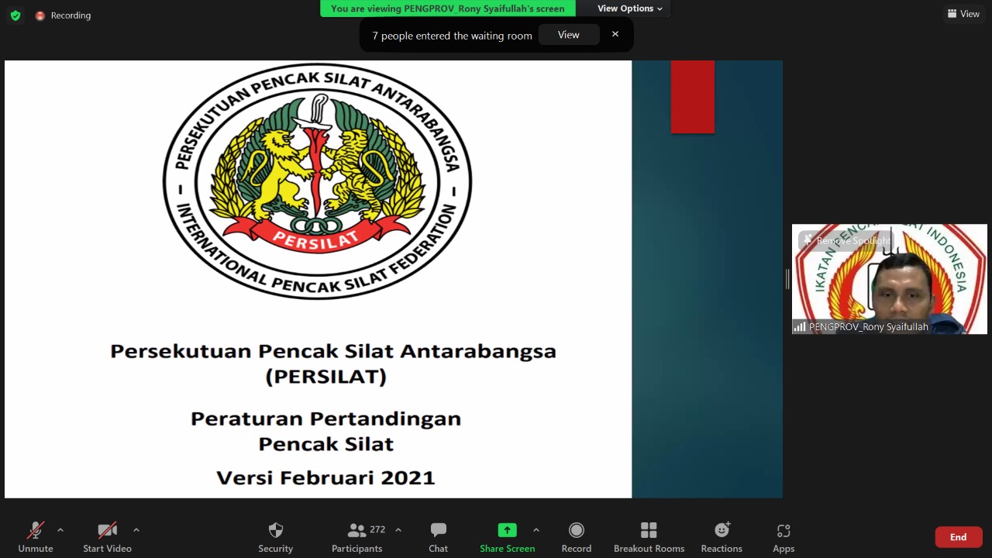The width and height of the screenshot is (992, 558).
Task: Click the green Share Screen icon
Action: 507,530
